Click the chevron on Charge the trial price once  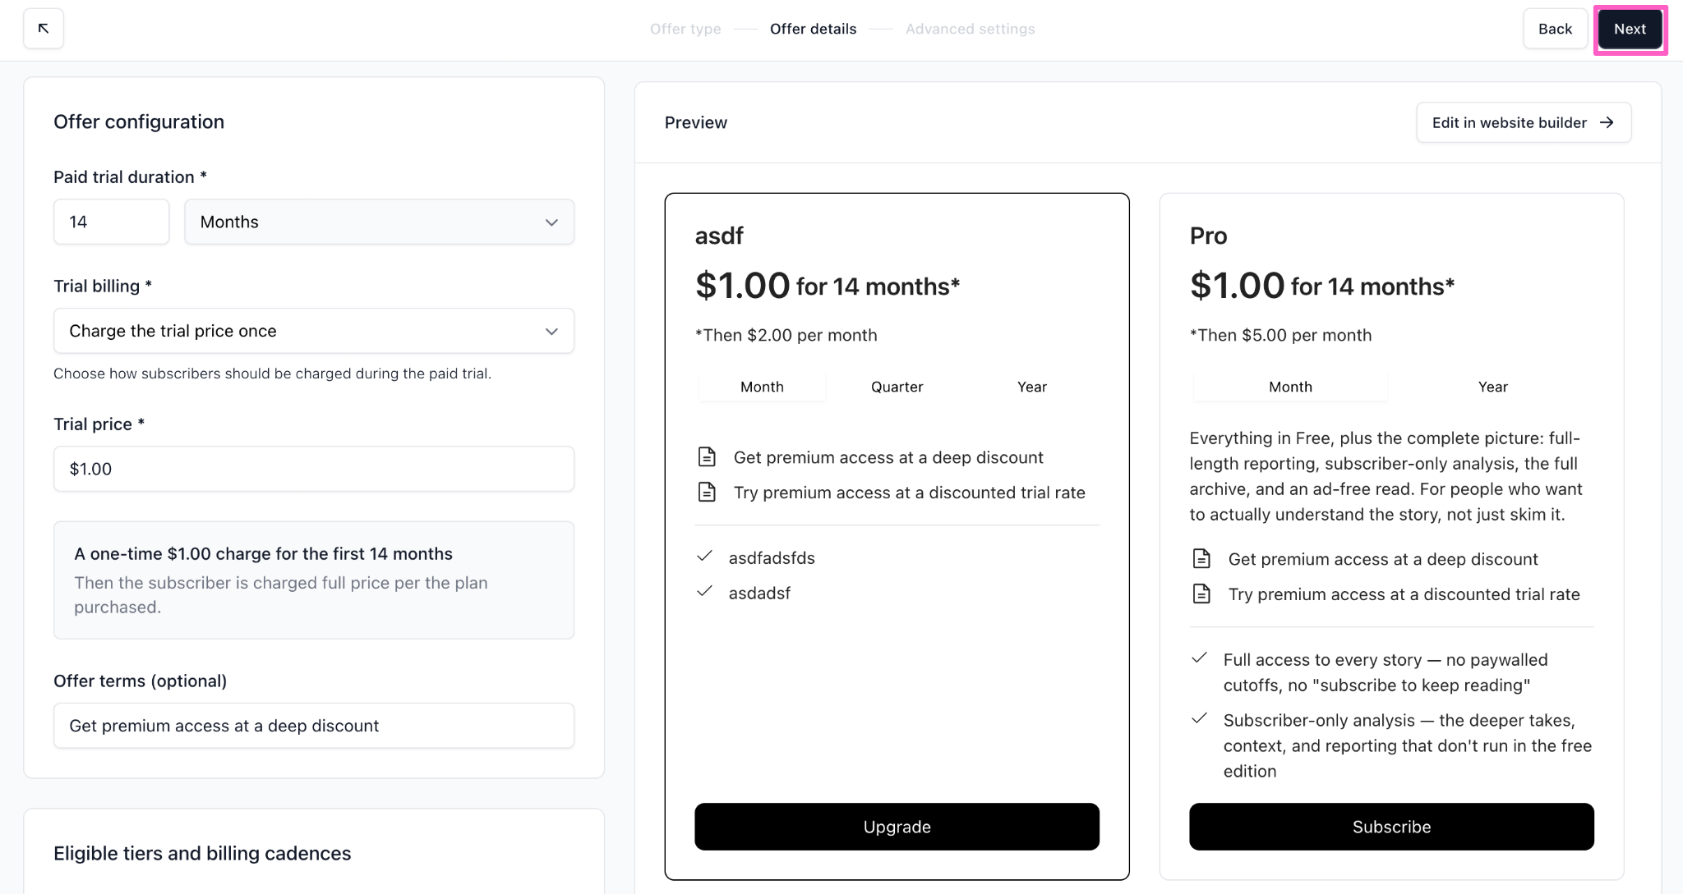pos(551,331)
